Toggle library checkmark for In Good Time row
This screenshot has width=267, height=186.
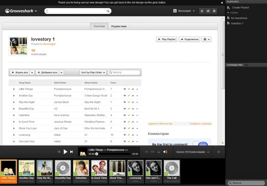pyautogui.click(x=129, y=122)
